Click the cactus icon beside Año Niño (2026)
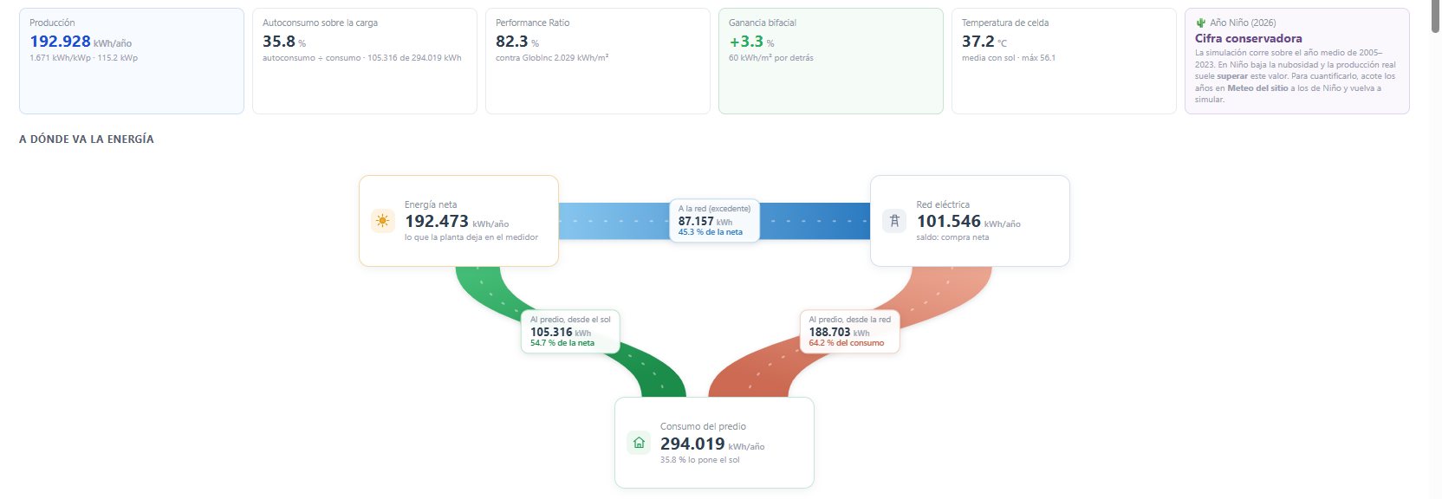 [1200, 23]
